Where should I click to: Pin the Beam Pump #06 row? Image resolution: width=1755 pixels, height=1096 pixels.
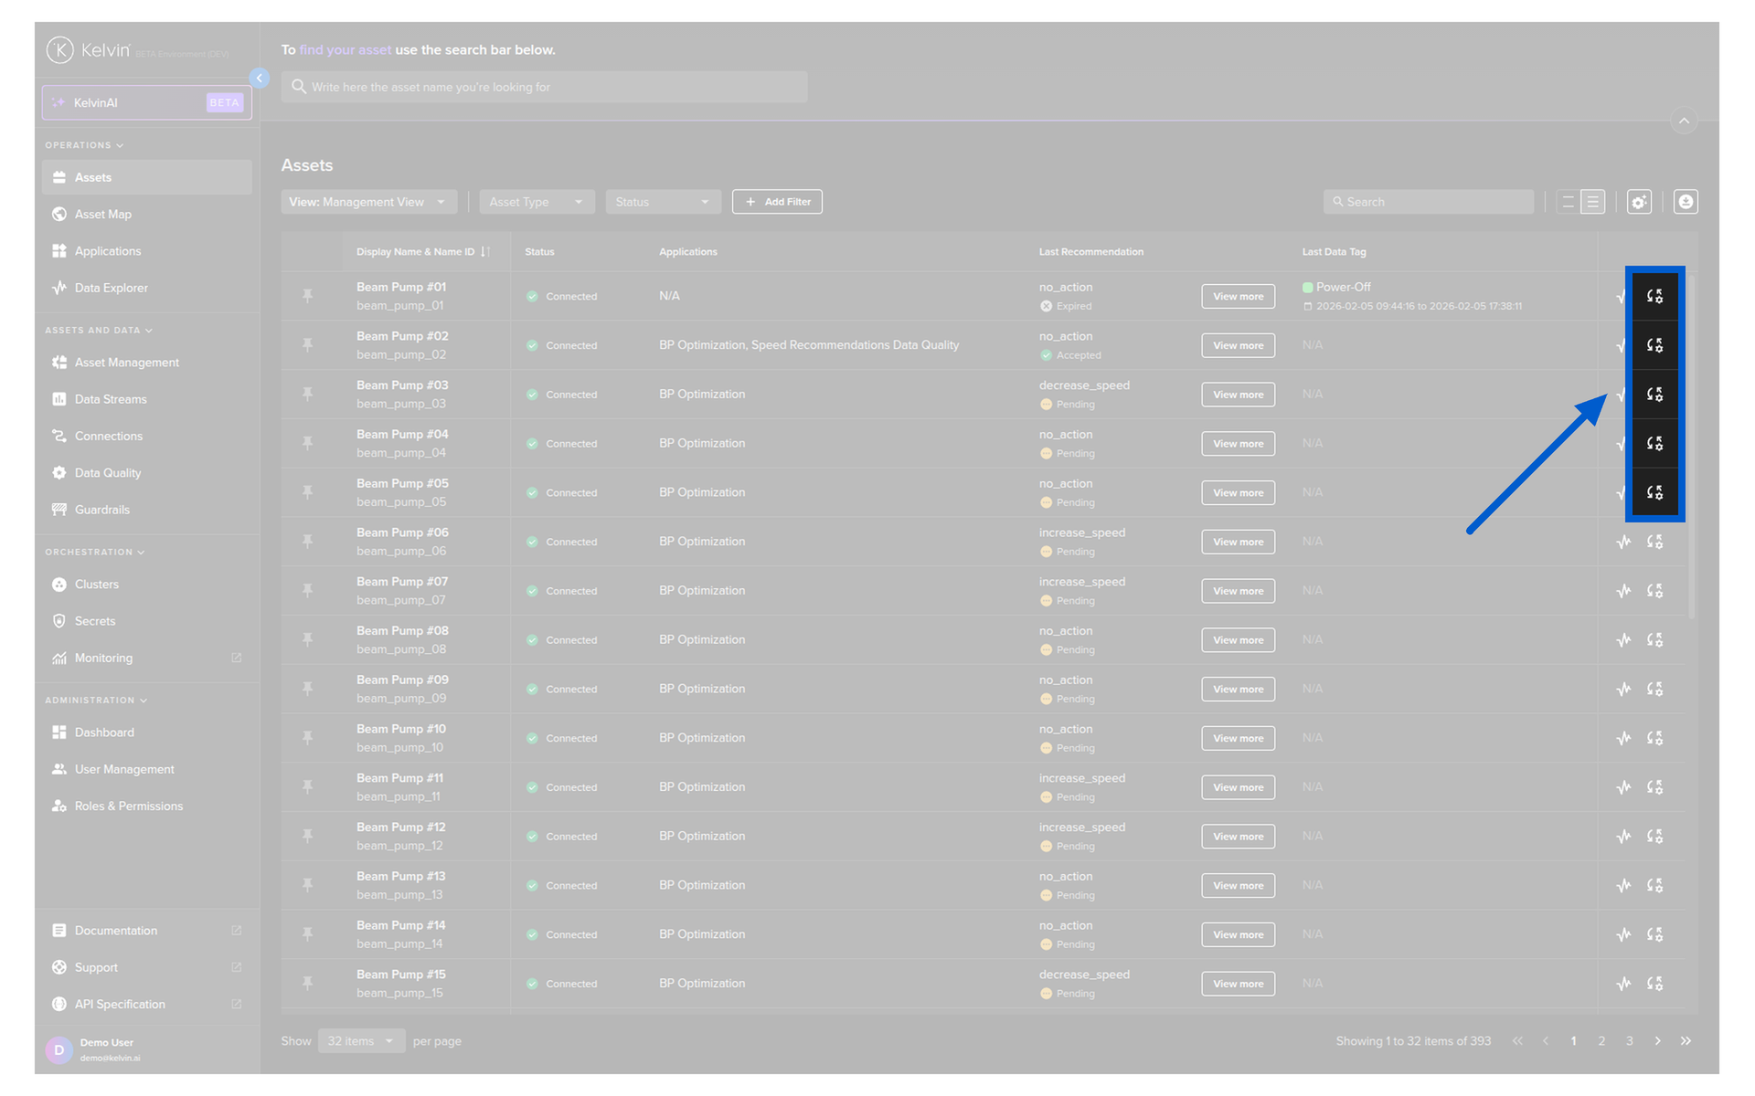pos(308,542)
